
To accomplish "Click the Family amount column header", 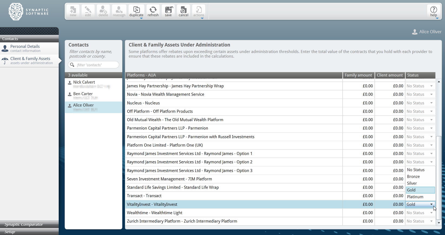I will coord(358,75).
